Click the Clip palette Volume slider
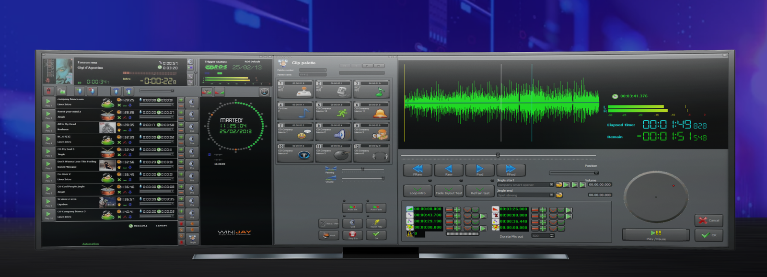The width and height of the screenshot is (767, 277). pyautogui.click(x=362, y=178)
